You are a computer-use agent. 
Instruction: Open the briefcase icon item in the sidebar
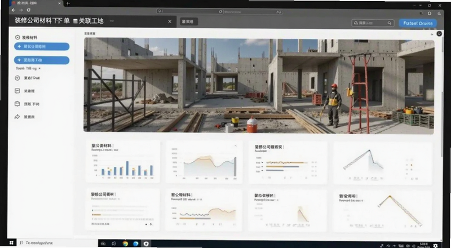point(17,104)
